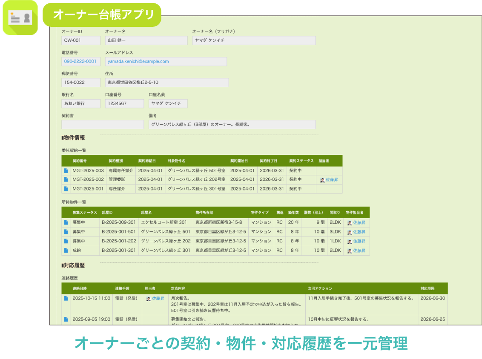Open document icon for room B-2025-001-202
Viewport: 482px width, 359px height.
pos(66,241)
